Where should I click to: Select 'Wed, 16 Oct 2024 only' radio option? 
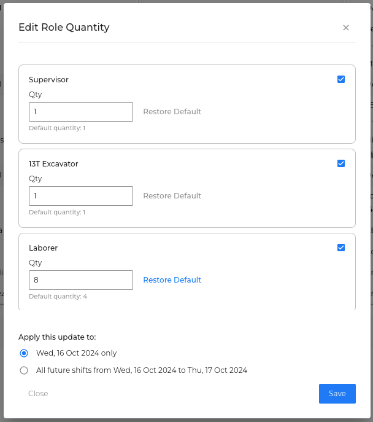click(x=24, y=353)
